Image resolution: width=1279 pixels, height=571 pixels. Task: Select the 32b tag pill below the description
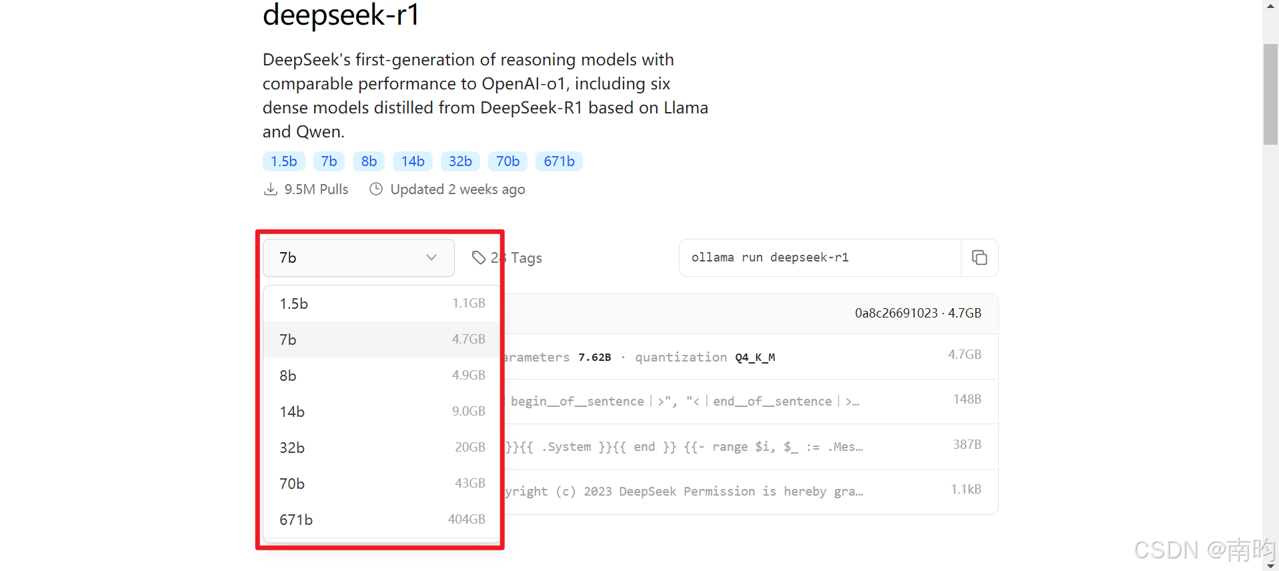(x=459, y=161)
